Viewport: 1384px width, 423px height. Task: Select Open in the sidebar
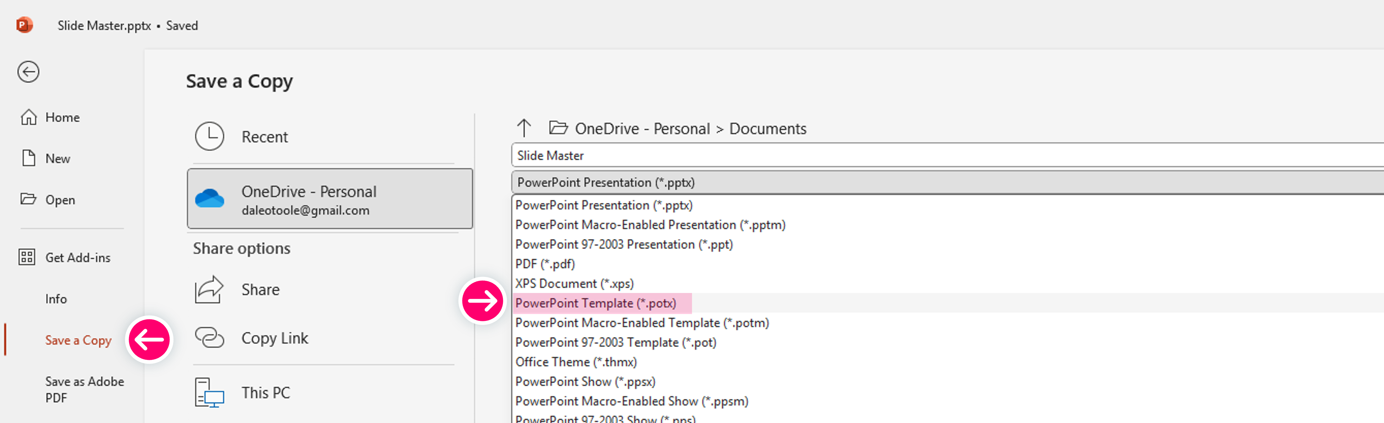[x=60, y=200]
